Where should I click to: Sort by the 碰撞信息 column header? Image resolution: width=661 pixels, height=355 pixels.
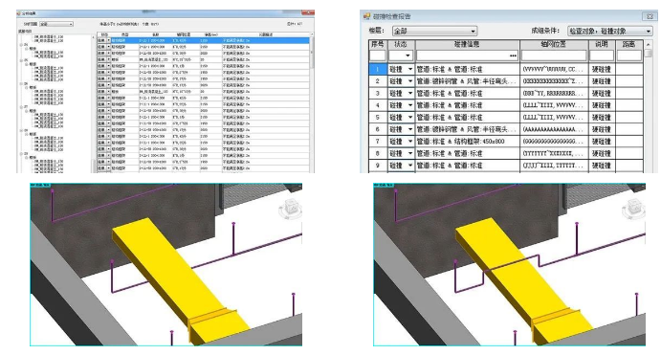point(467,44)
